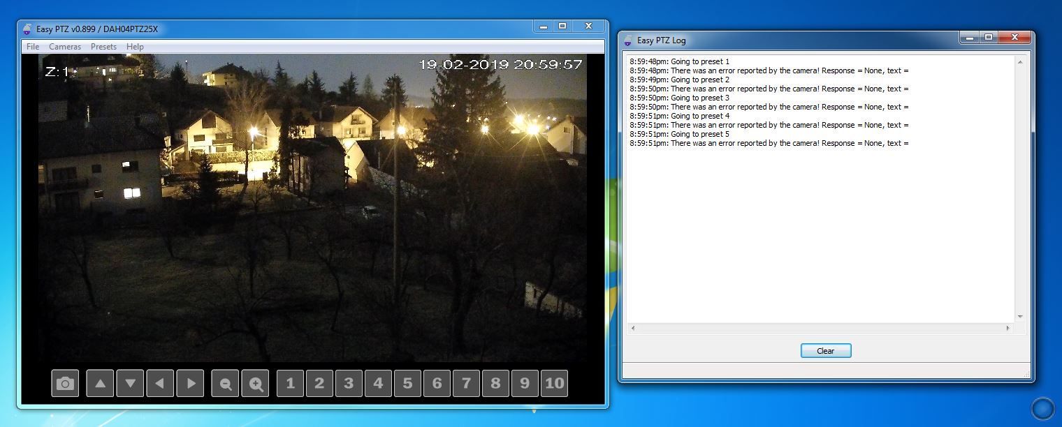This screenshot has width=1062, height=427.
Task: Select log line 'Going to preset 1'
Action: [679, 61]
